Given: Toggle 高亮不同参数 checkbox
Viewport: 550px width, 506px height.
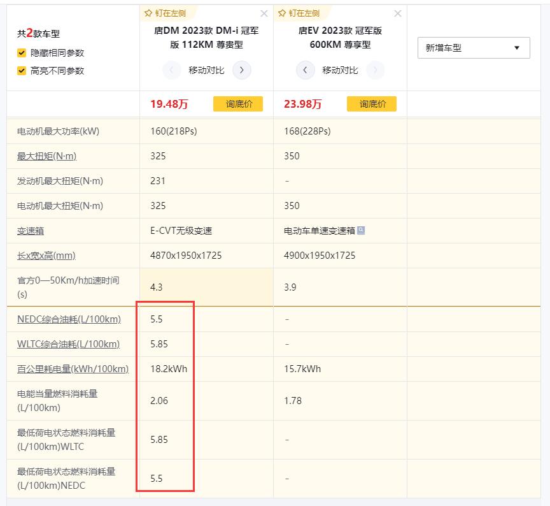Looking at the screenshot, I should (x=22, y=71).
